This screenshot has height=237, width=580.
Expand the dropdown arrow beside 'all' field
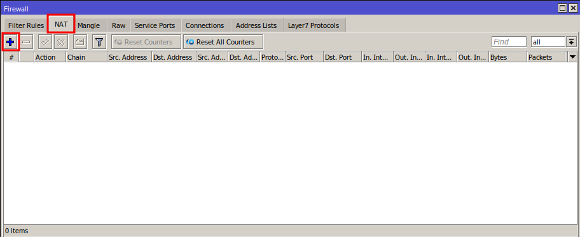(572, 42)
